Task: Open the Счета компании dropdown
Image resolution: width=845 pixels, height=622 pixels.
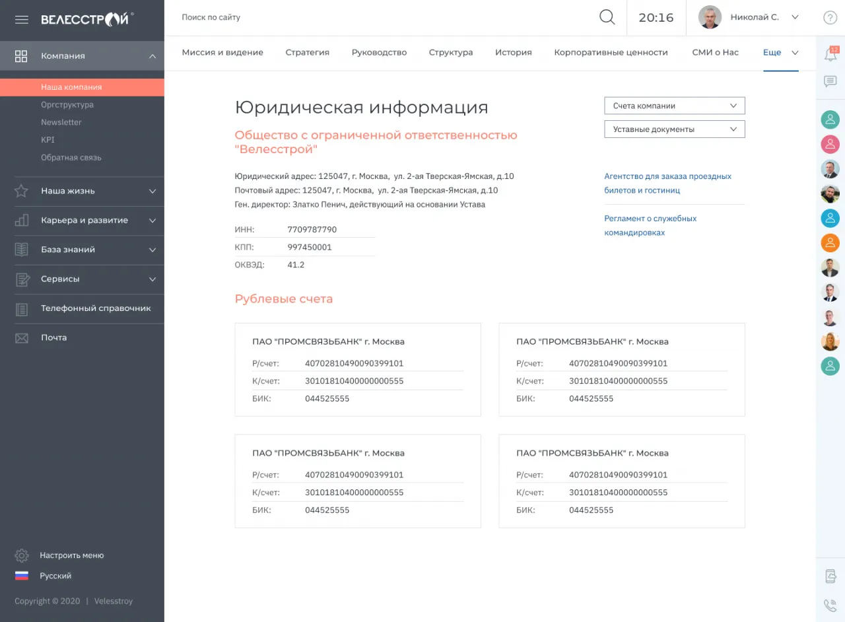Action: coord(674,106)
